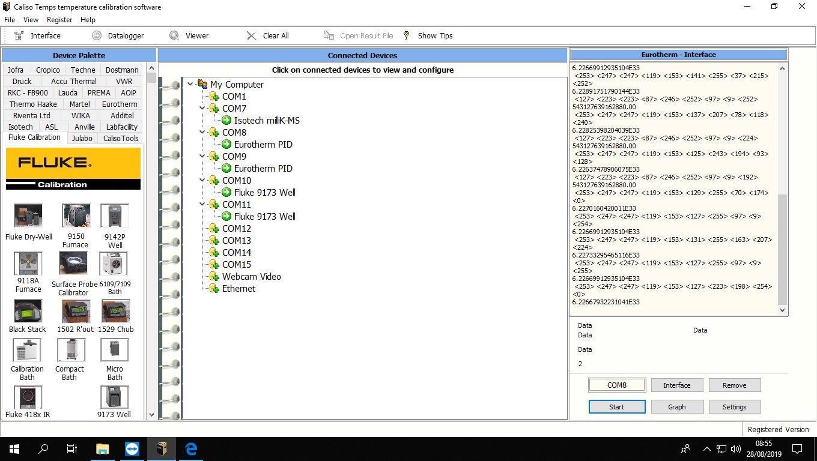Open the Register menu
Viewport: 817px width, 461px height.
click(59, 20)
